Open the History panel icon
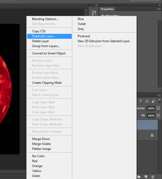Image resolution: width=162 pixels, height=179 pixels. pos(94,12)
